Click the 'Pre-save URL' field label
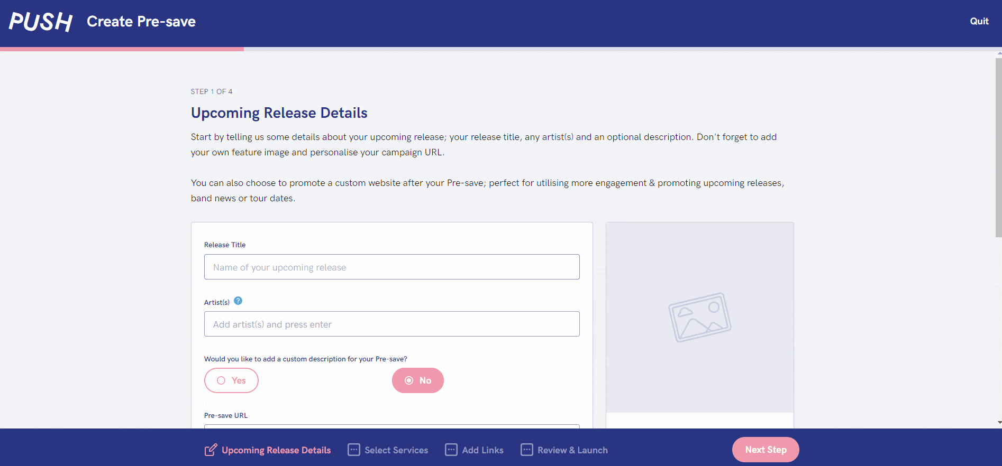This screenshot has height=466, width=1002. click(x=226, y=415)
